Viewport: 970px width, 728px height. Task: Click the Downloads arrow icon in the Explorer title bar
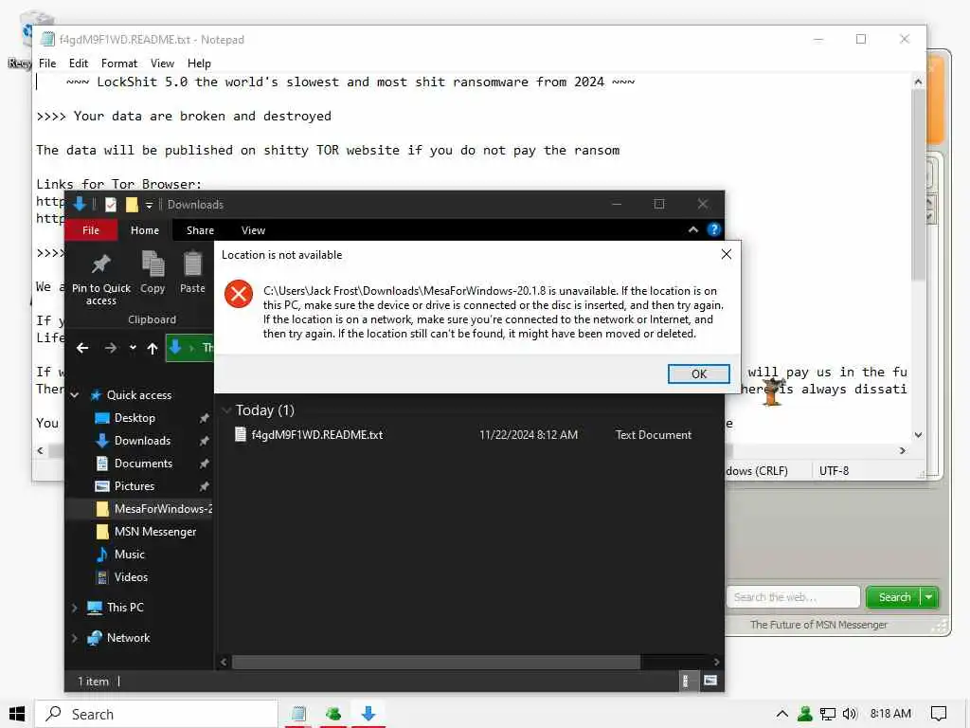click(x=80, y=204)
